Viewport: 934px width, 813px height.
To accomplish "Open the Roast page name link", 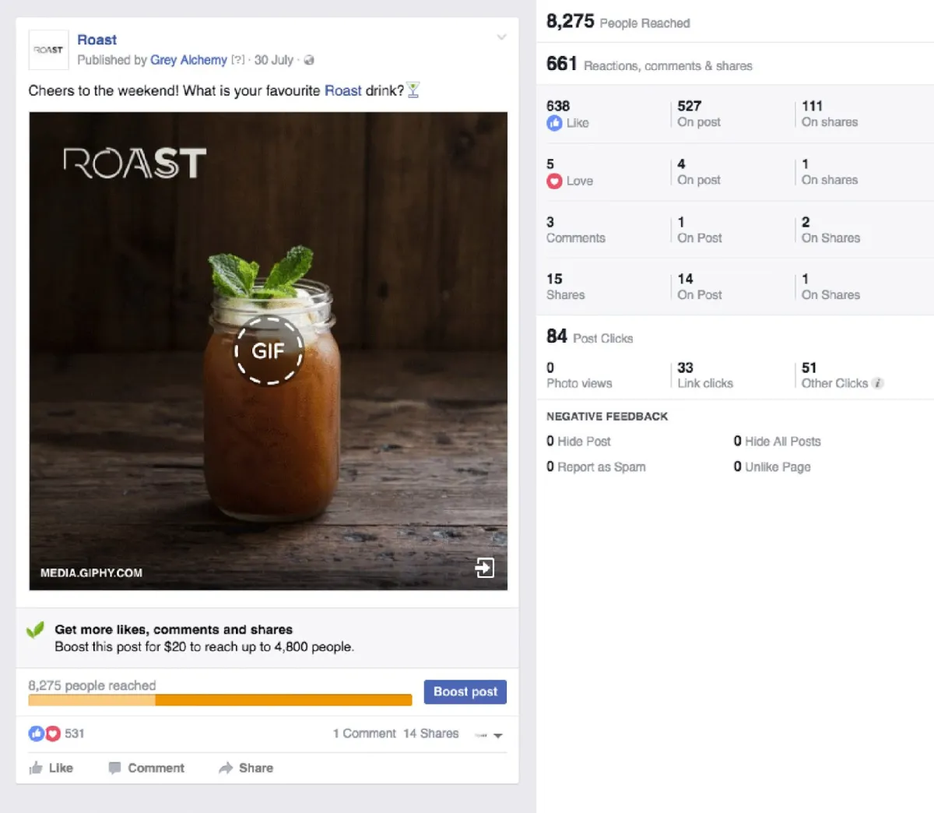I will [x=97, y=40].
